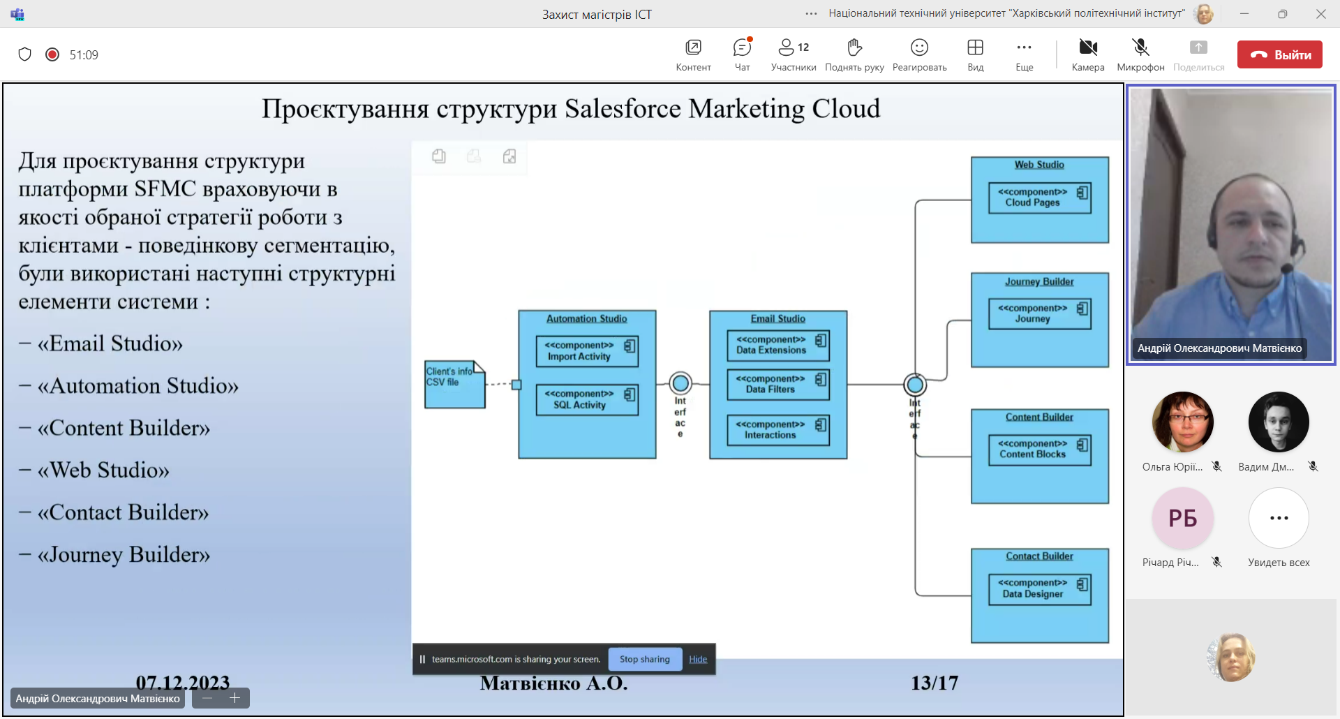This screenshot has height=719, width=1340.
Task: Select Ольга Юрії participant avatar
Action: 1182,422
